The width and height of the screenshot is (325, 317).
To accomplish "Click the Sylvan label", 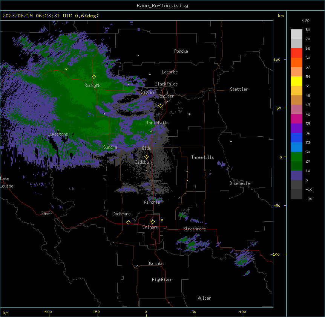I will [x=147, y=92].
